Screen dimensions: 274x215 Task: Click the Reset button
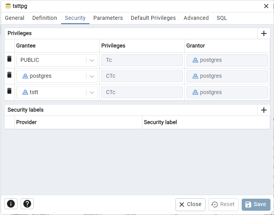pyautogui.click(x=223, y=204)
